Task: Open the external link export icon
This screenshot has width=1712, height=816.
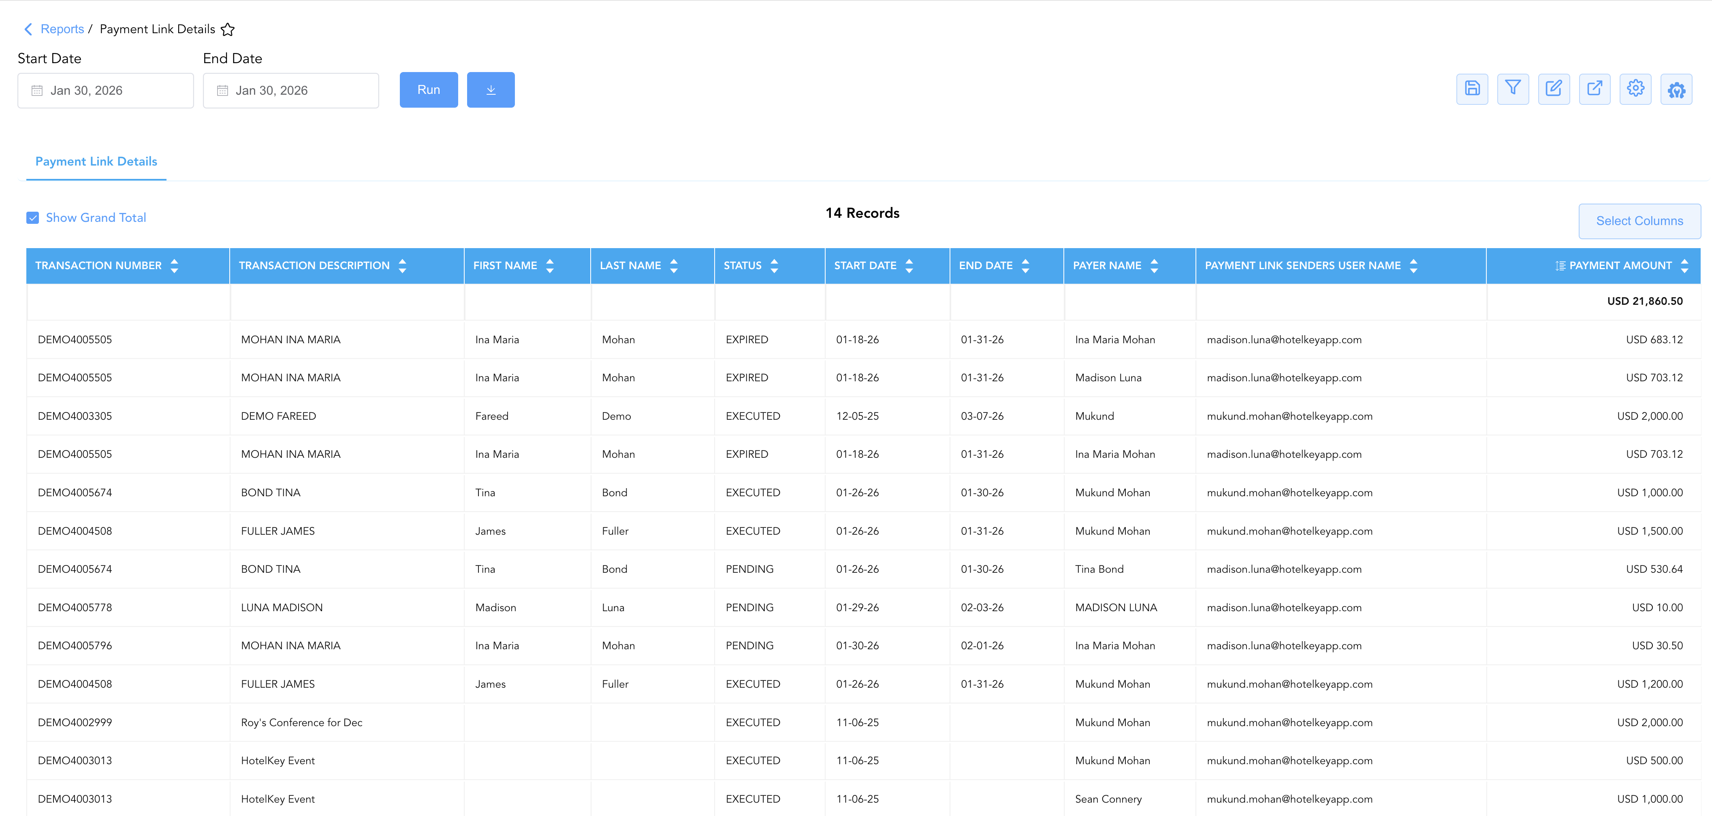Action: 1595,89
